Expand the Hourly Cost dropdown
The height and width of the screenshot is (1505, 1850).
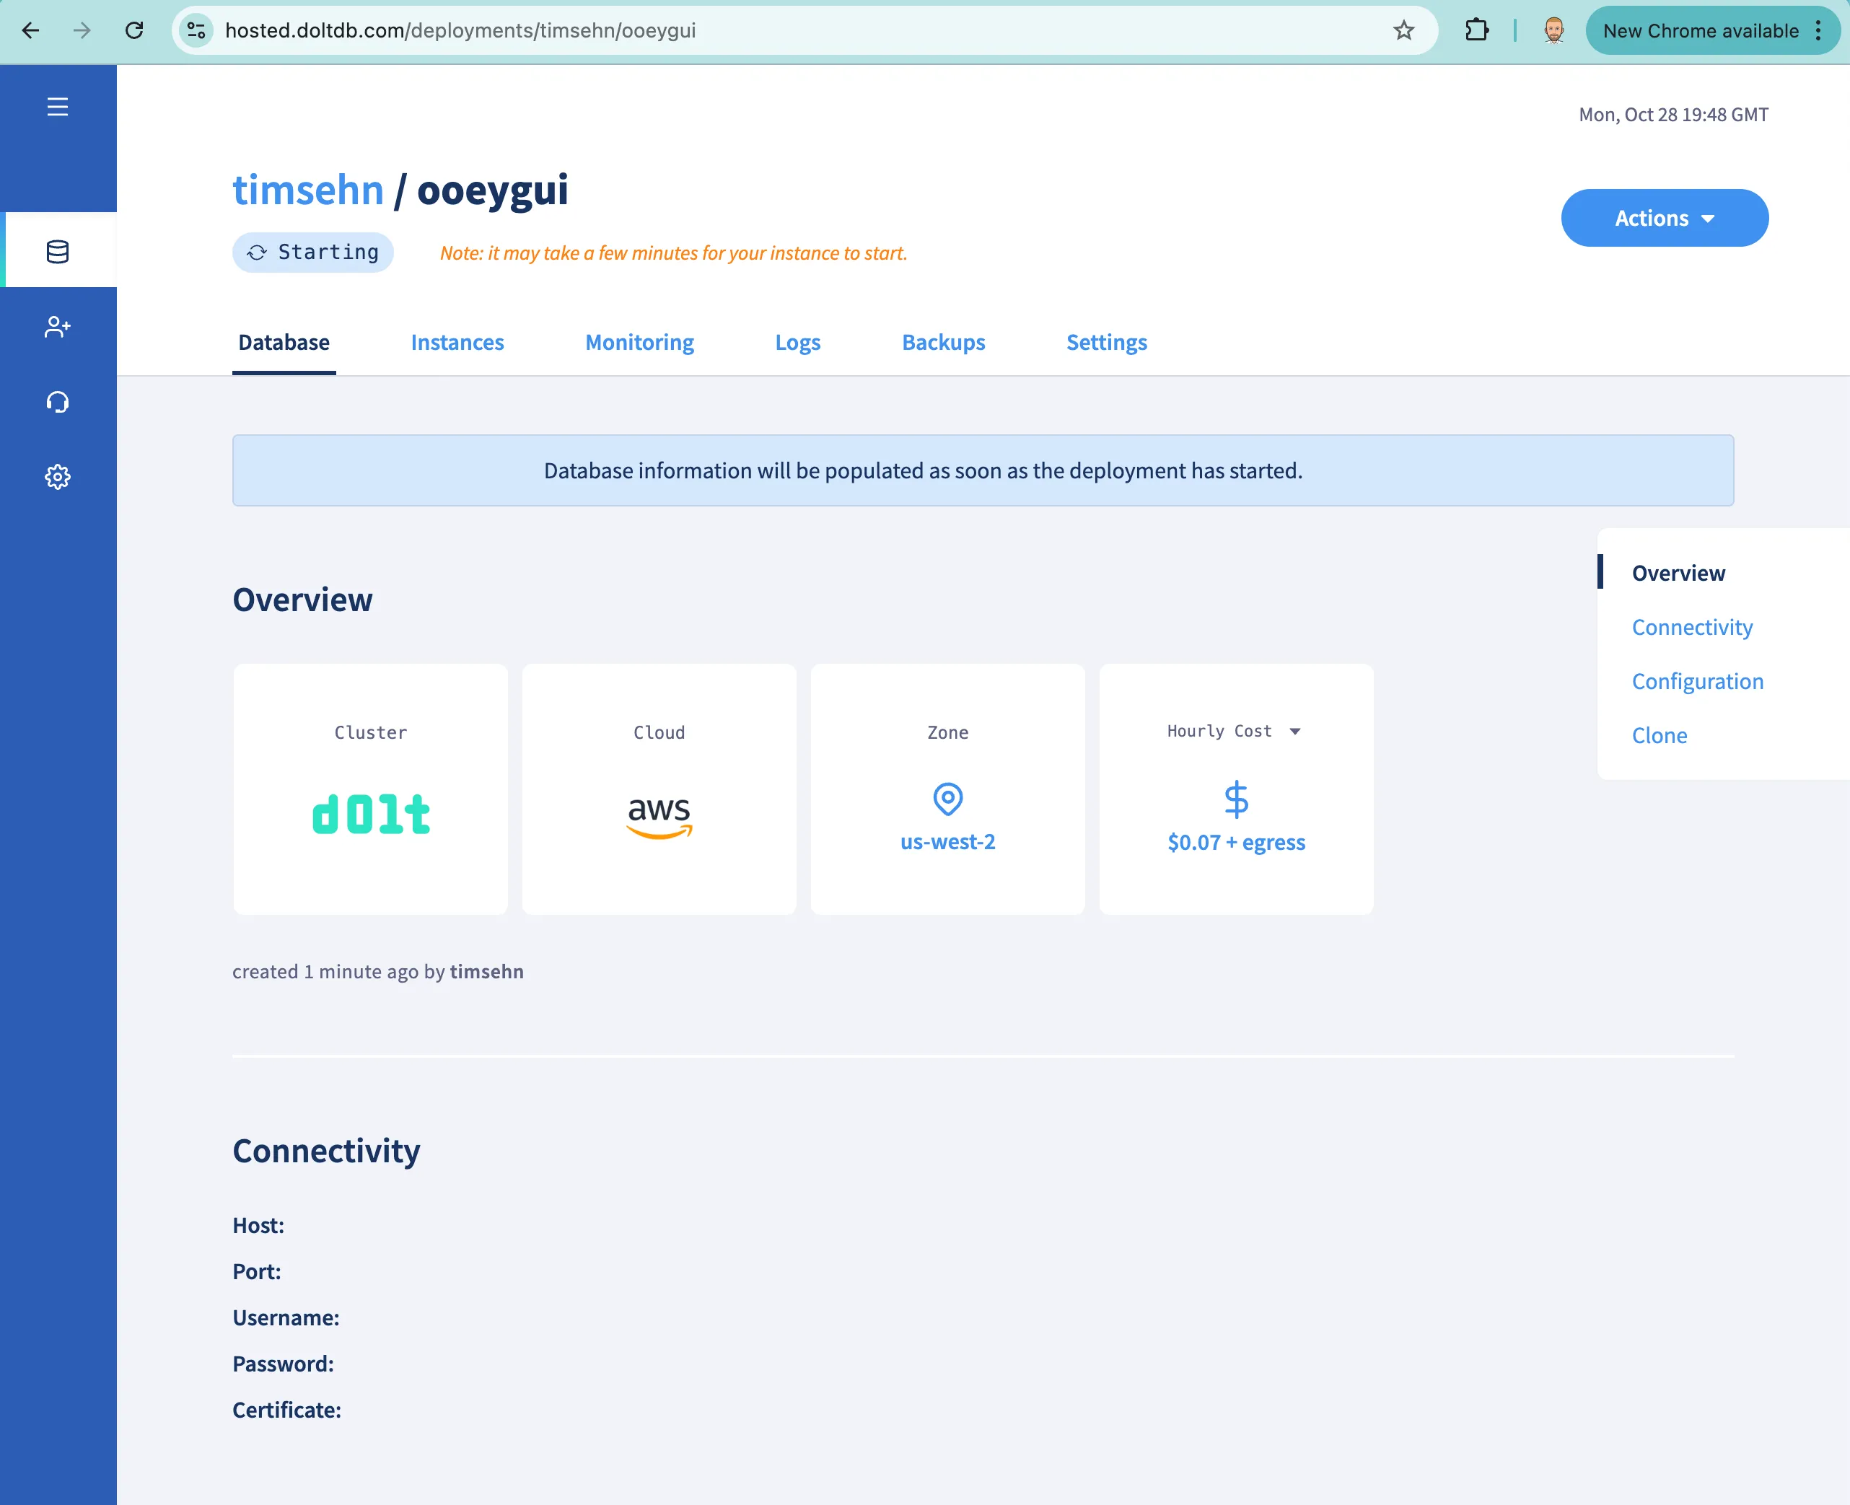click(x=1295, y=731)
